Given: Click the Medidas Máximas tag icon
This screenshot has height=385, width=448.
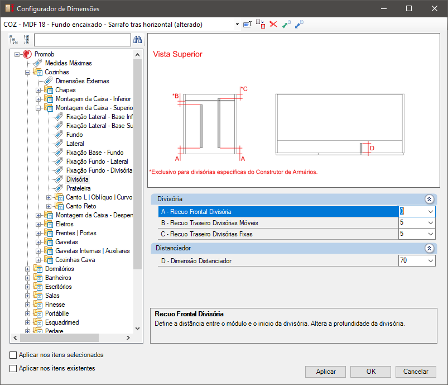Looking at the screenshot, I should pos(38,63).
